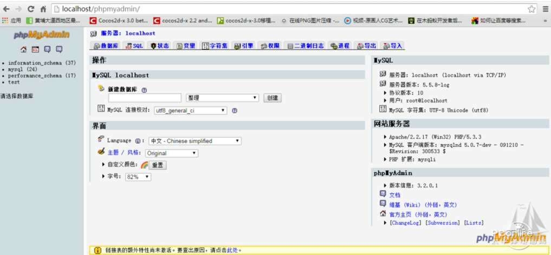The height and width of the screenshot is (255, 551).
Task: Open the 82% font size dropdown
Action: pyautogui.click(x=138, y=177)
